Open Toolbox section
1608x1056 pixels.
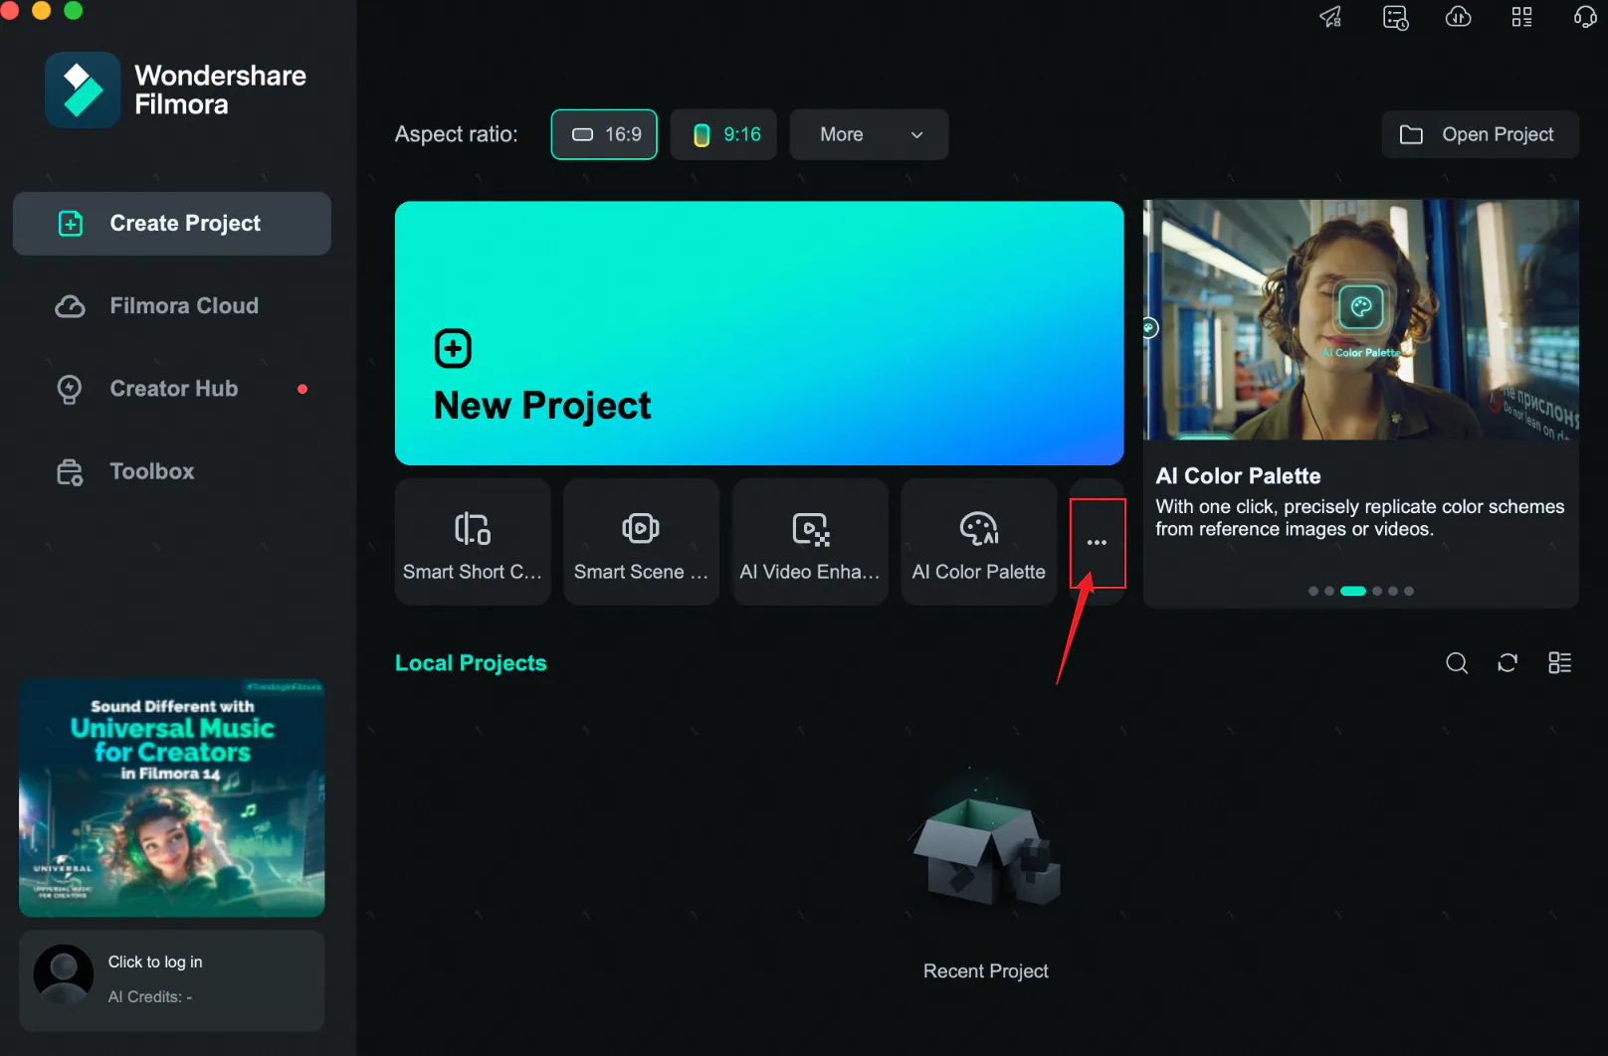[x=172, y=471]
